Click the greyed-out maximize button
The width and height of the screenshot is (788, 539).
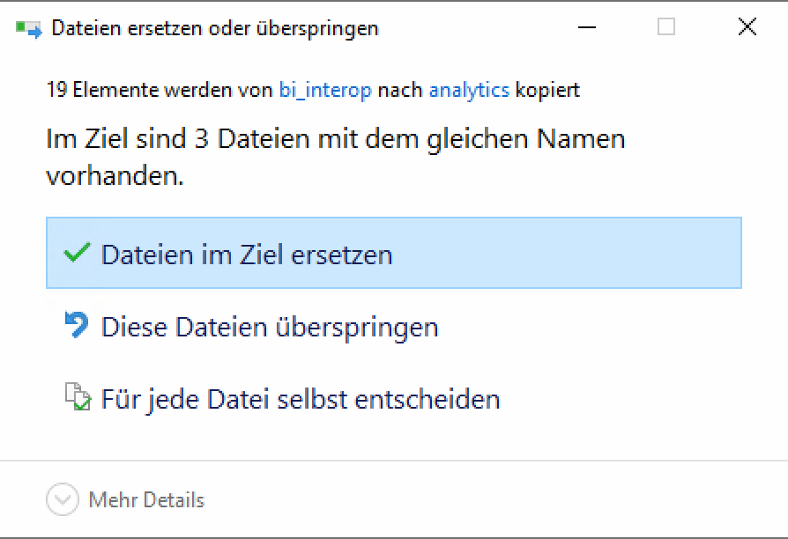666,28
